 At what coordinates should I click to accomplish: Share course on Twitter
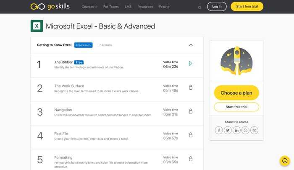pos(228,130)
